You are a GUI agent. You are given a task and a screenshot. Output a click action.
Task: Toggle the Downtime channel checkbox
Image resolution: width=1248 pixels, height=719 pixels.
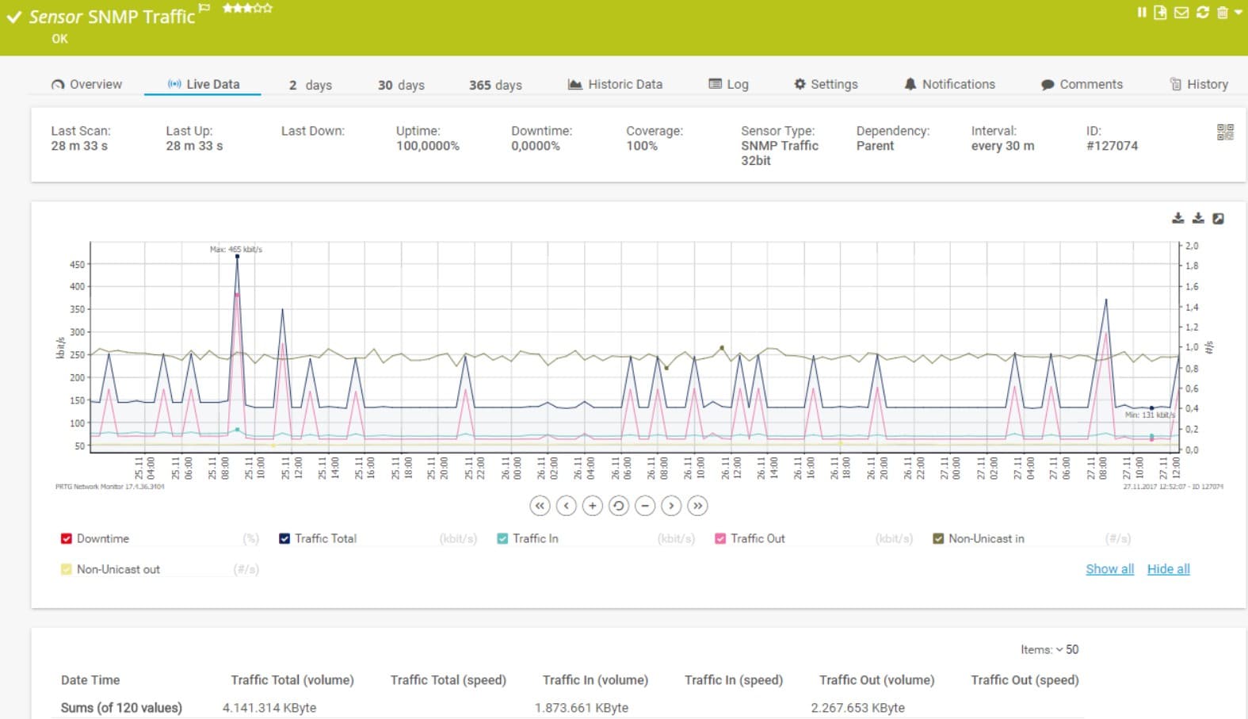pos(67,539)
